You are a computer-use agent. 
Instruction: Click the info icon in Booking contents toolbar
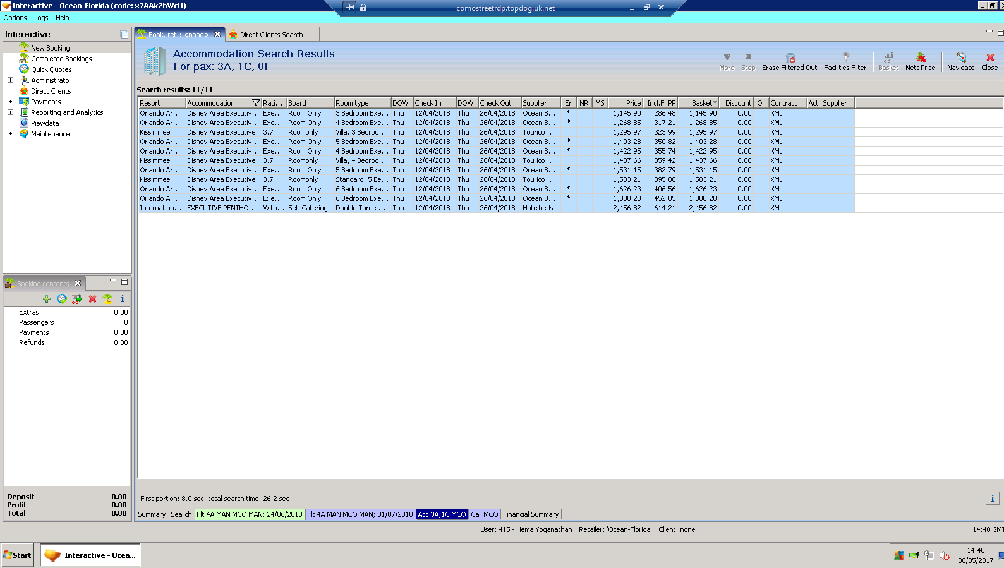pyautogui.click(x=123, y=299)
